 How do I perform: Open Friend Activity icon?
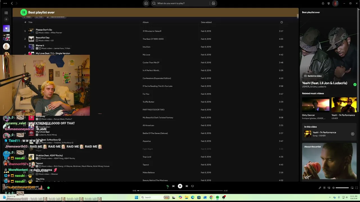[x=329, y=3]
